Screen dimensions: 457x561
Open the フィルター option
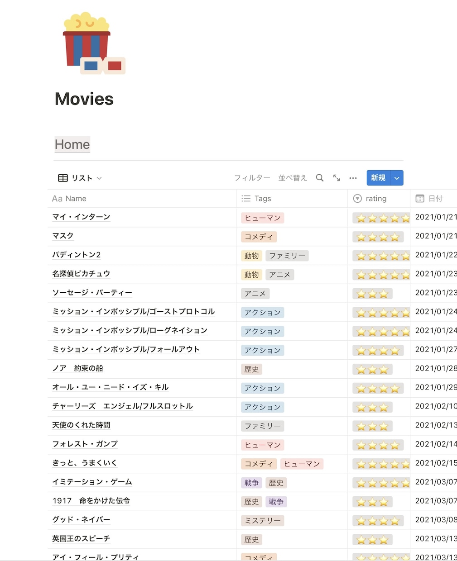point(252,178)
